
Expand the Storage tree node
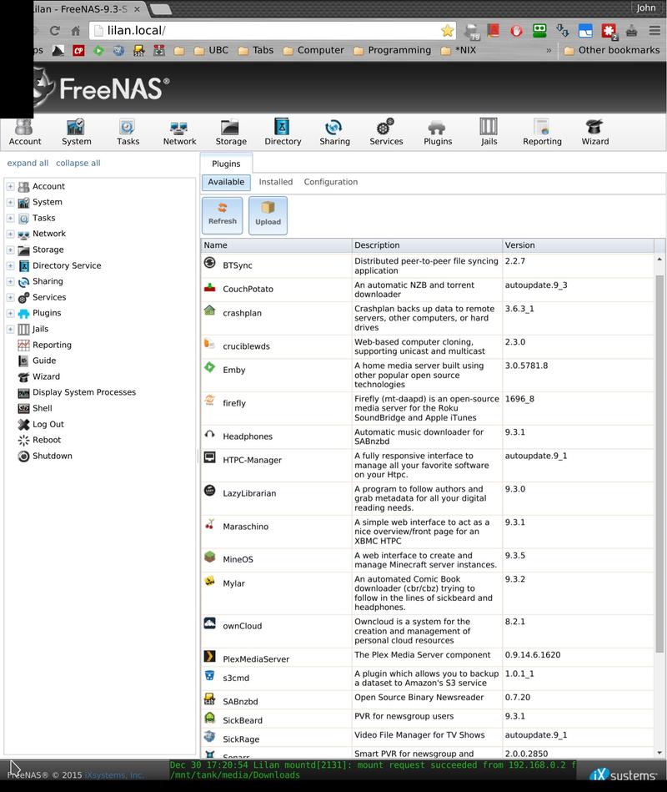10,250
